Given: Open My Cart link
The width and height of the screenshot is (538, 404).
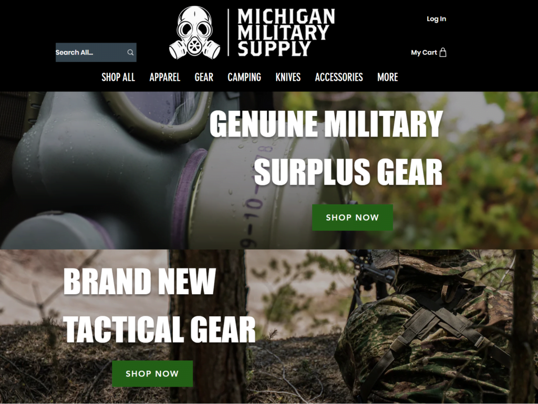Looking at the screenshot, I should click(x=429, y=53).
